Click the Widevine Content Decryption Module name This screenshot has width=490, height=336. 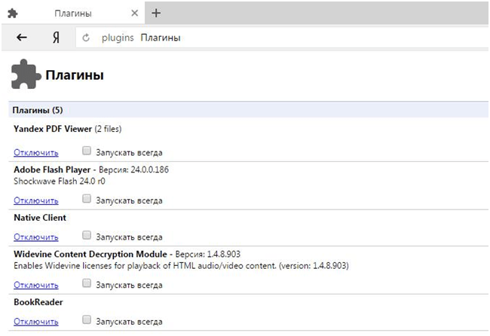(x=90, y=254)
